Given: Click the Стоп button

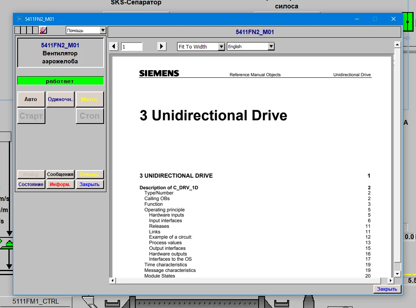Looking at the screenshot, I should (x=90, y=116).
